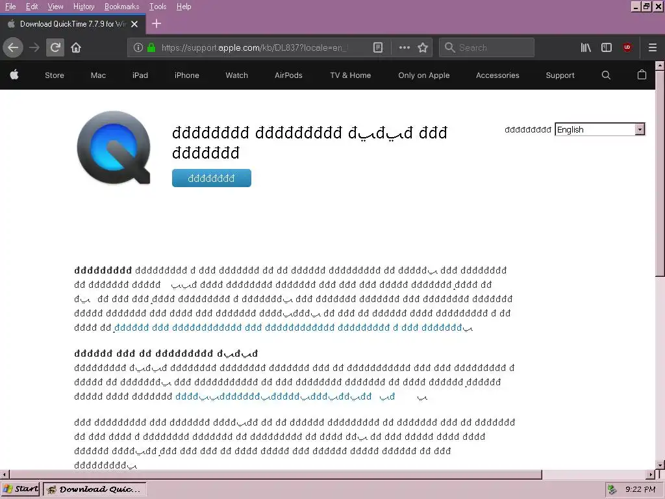Open the Library icon in toolbar

(x=586, y=47)
